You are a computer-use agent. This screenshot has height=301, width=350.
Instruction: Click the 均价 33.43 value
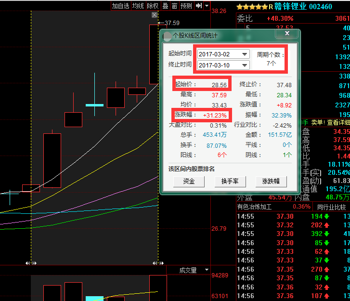(x=219, y=105)
